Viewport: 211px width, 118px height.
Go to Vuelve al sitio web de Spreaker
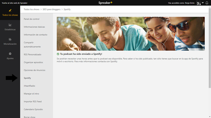pos(15,3)
